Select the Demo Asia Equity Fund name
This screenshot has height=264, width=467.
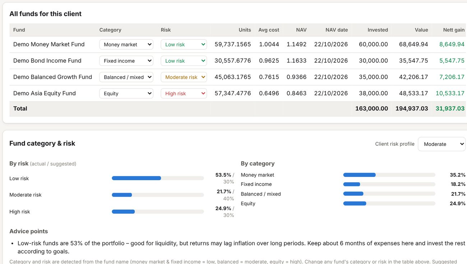45,93
